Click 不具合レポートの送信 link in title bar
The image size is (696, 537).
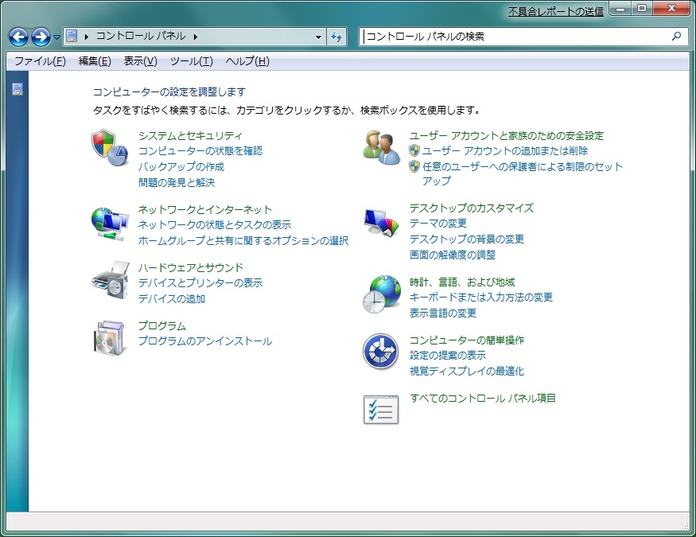point(556,12)
